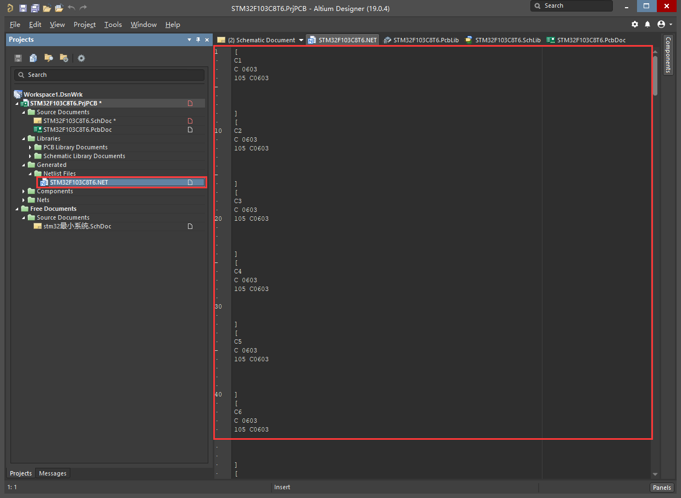Open the Help menu
681x498 pixels.
(x=173, y=24)
